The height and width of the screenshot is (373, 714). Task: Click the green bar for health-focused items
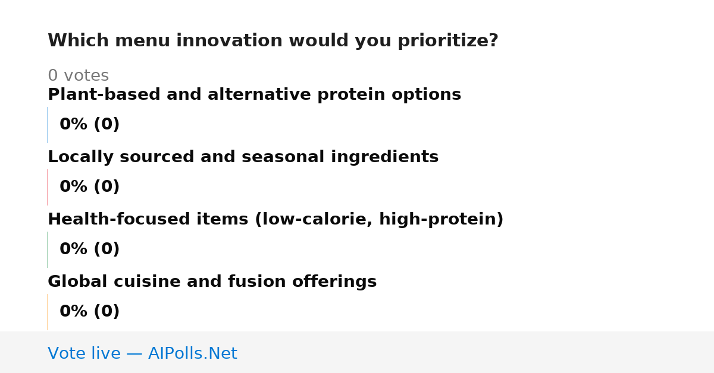(x=48, y=249)
